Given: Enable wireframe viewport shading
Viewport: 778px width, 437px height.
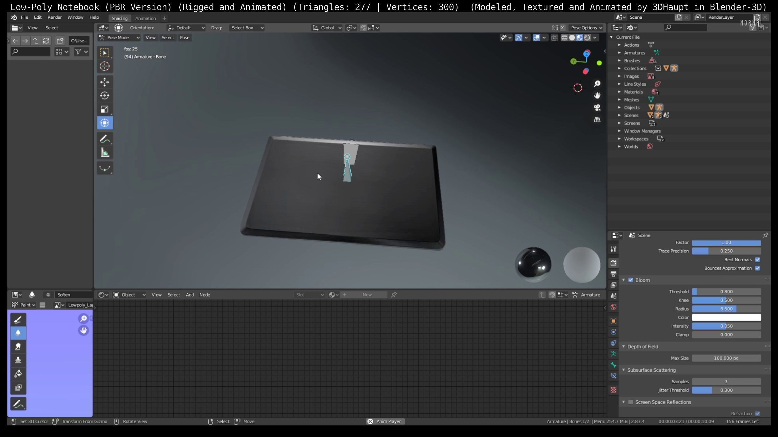Looking at the screenshot, I should 565,37.
